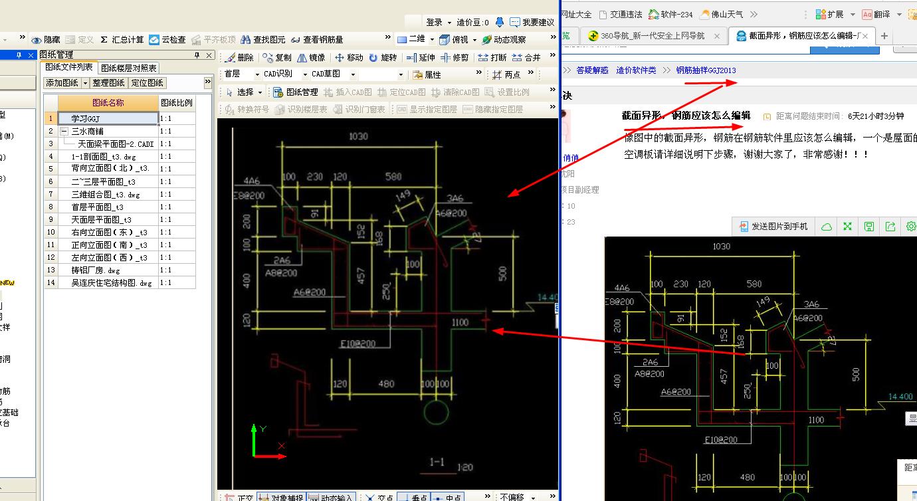Close the 图纸管理 panel
Screen dimensions: 917x501
click(x=209, y=55)
